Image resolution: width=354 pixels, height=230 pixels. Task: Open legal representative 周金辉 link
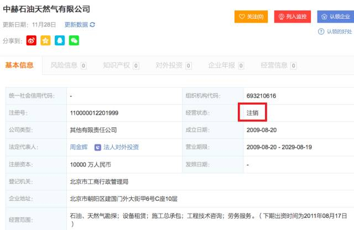click(x=79, y=147)
